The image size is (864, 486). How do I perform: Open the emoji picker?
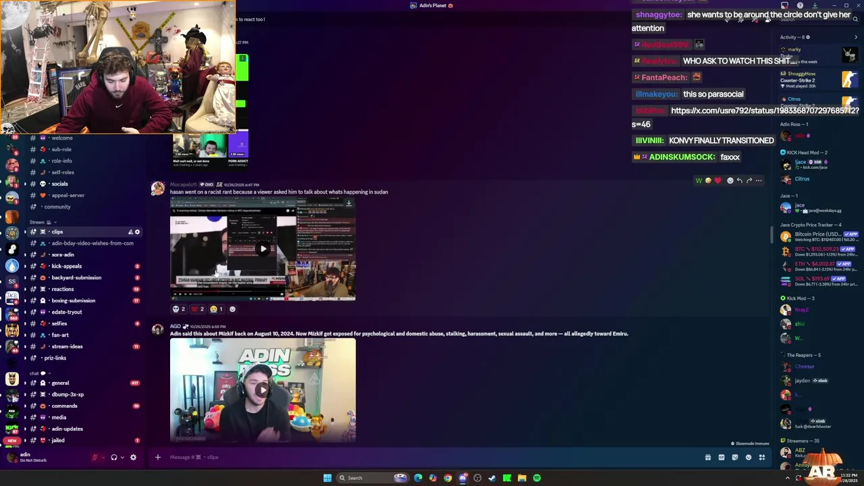(x=748, y=458)
